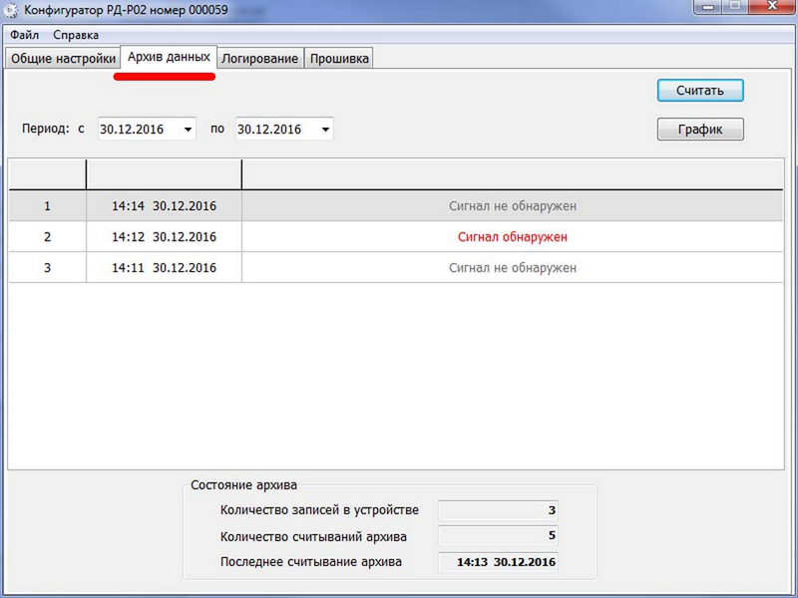The width and height of the screenshot is (798, 598).
Task: Select row 1 number cell
Action: click(x=47, y=206)
